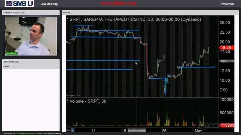Click the 20.00 price axis label
Viewport: 241px width, 135px height.
pos(225,42)
